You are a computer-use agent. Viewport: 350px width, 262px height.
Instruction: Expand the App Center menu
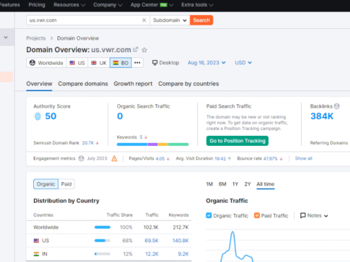pyautogui.click(x=152, y=5)
